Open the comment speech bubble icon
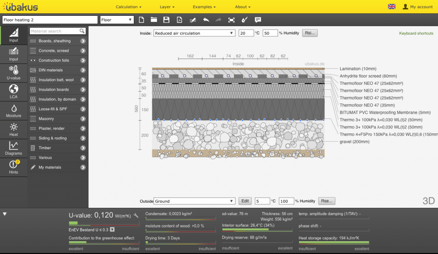Image resolution: width=438 pixels, height=254 pixels. pos(258,20)
